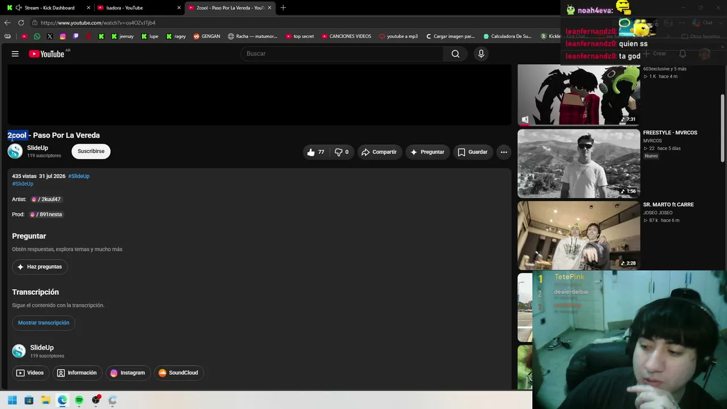This screenshot has width=727, height=409.
Task: Open the producer 891nesta Instagram link
Action: (x=46, y=215)
